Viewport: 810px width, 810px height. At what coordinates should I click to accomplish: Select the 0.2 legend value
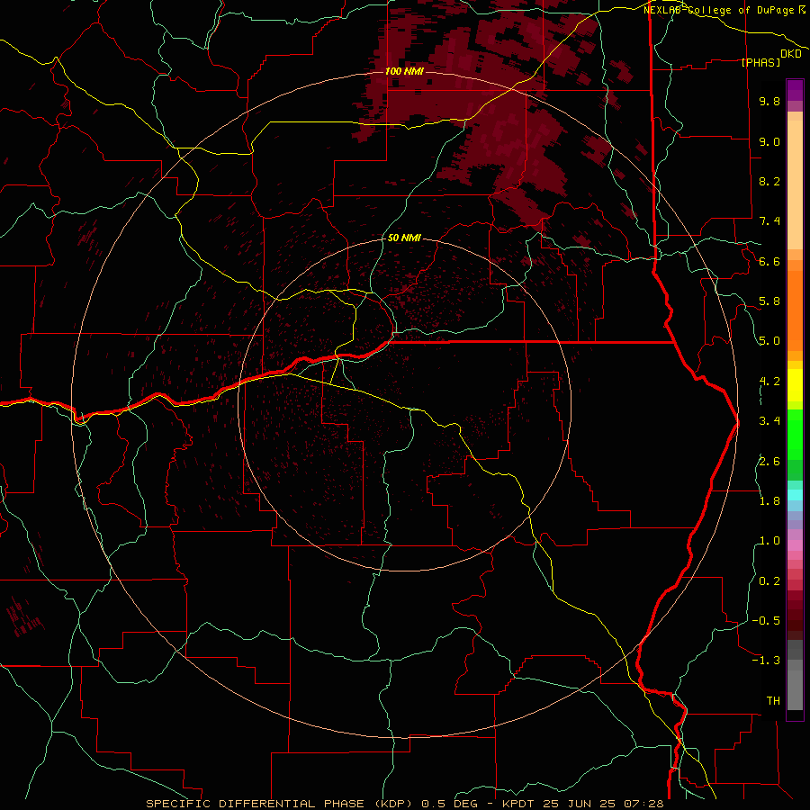(769, 581)
